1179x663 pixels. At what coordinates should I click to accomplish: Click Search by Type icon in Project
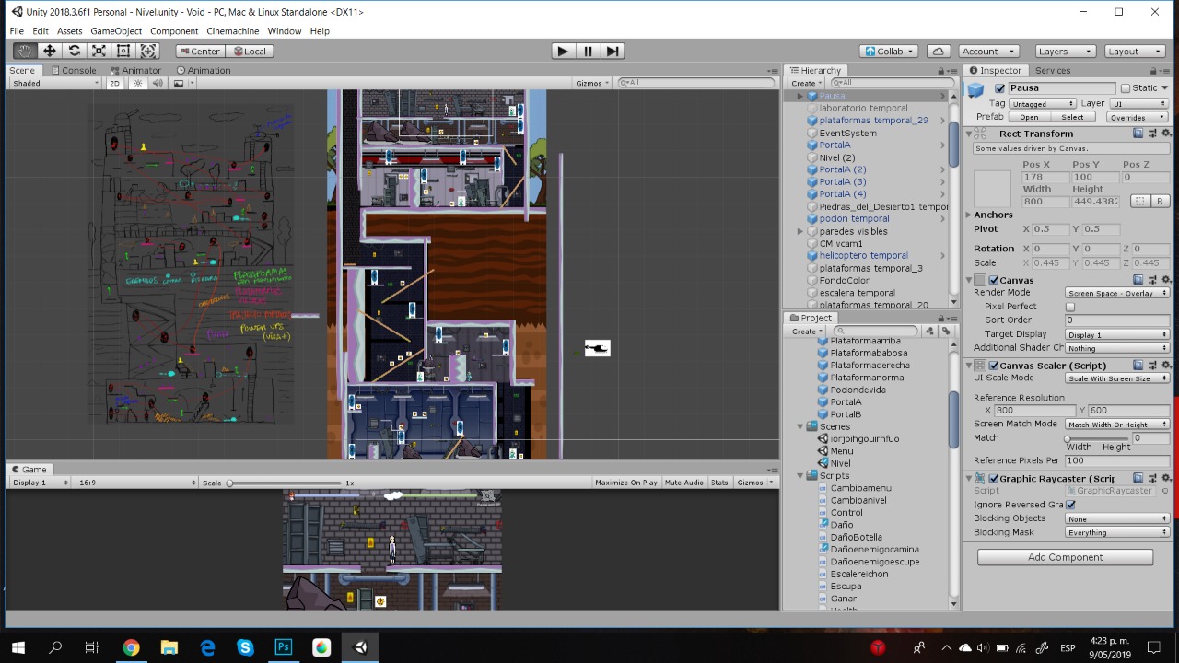click(x=929, y=331)
